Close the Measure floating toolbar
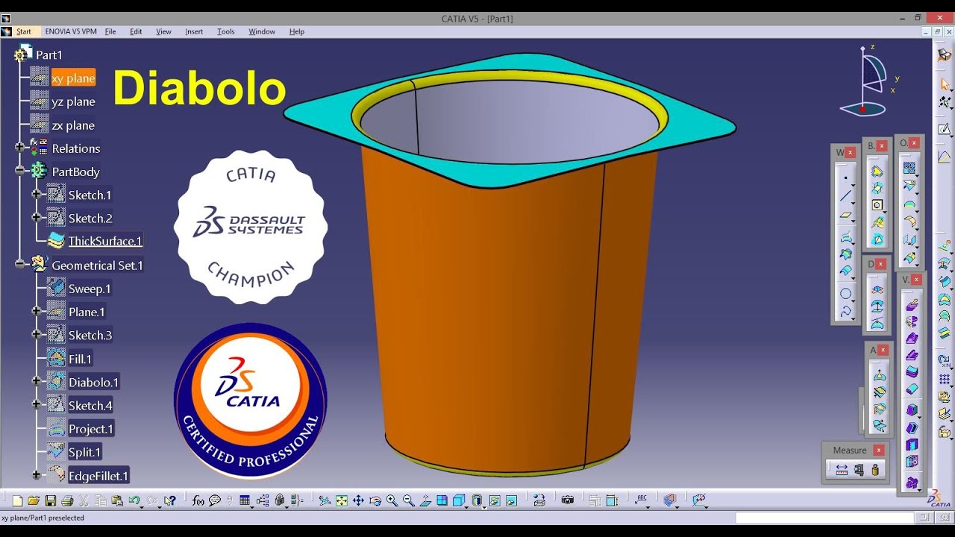This screenshot has width=955, height=537. coord(878,450)
